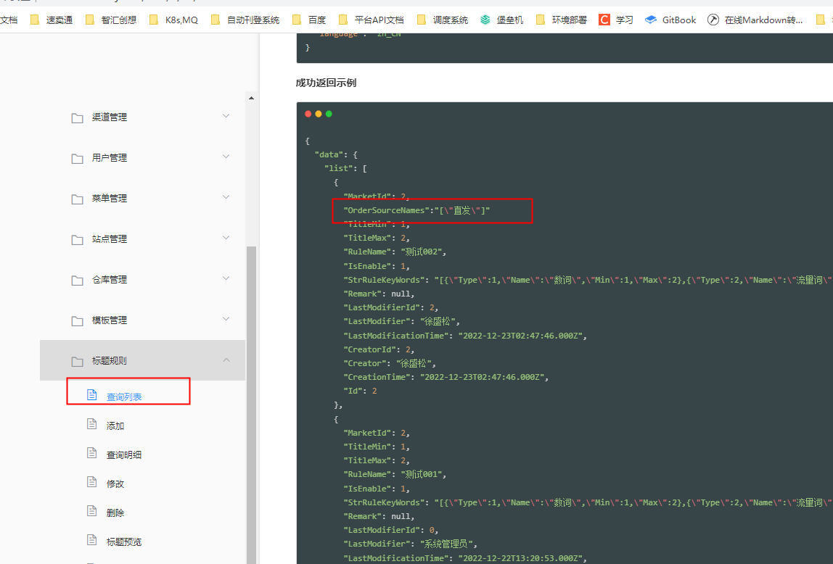The image size is (833, 564).
Task: Open the 环境部署 bookmark folder
Action: (x=562, y=20)
